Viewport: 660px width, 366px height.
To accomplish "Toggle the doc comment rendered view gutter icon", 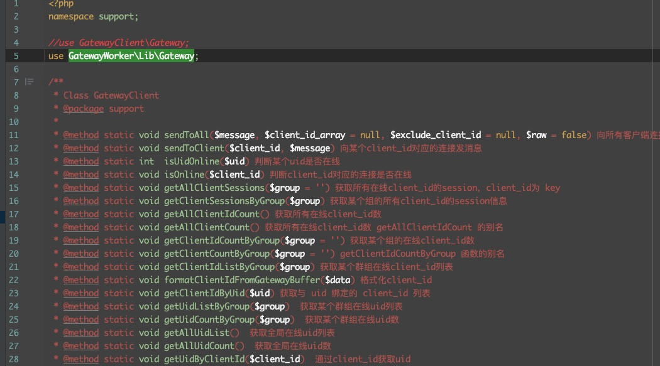I will coord(29,82).
